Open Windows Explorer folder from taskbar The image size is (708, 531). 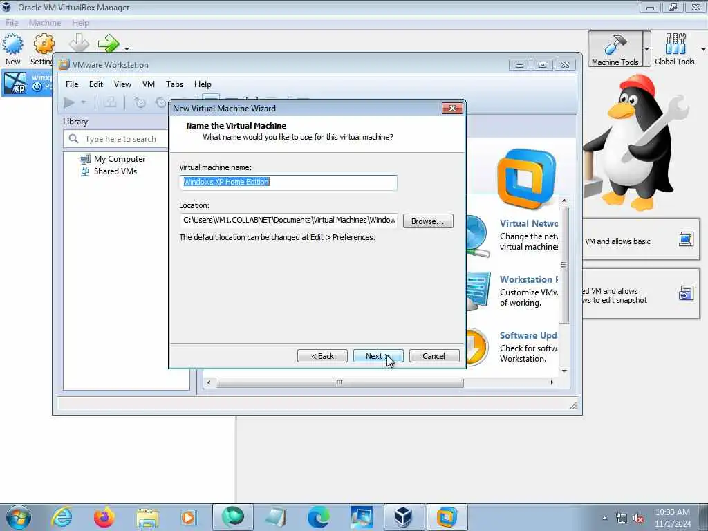coord(147,517)
